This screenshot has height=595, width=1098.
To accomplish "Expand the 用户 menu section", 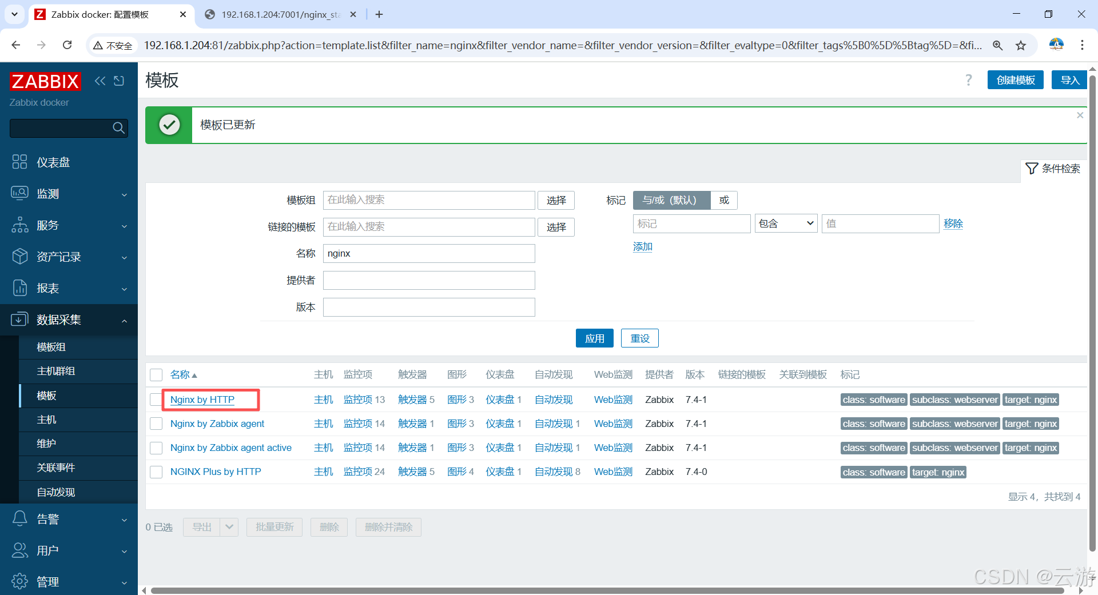I will [x=124, y=551].
